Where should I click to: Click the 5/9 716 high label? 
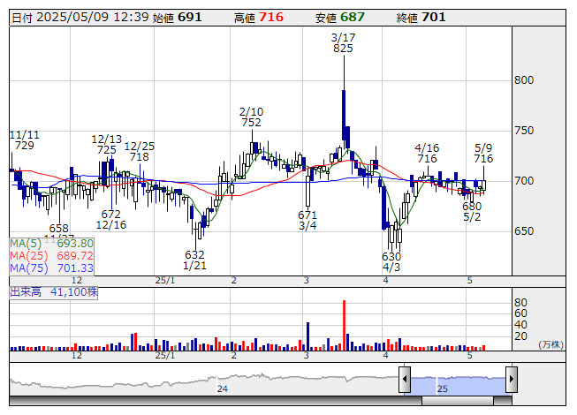[483, 154]
